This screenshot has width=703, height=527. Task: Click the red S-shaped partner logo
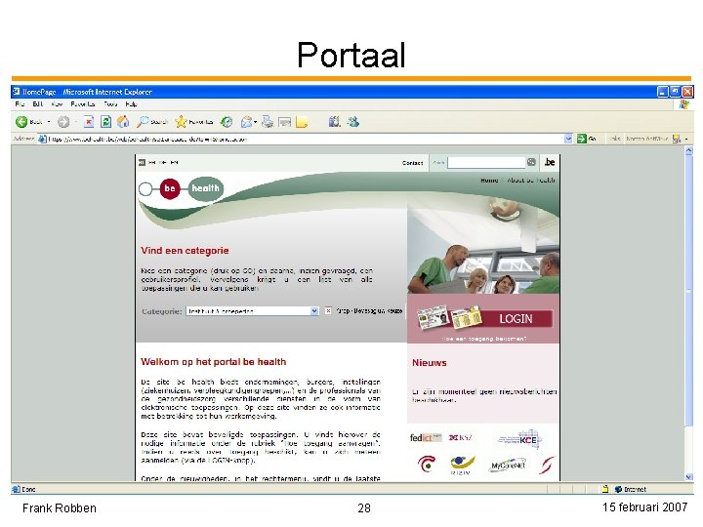coord(547,466)
